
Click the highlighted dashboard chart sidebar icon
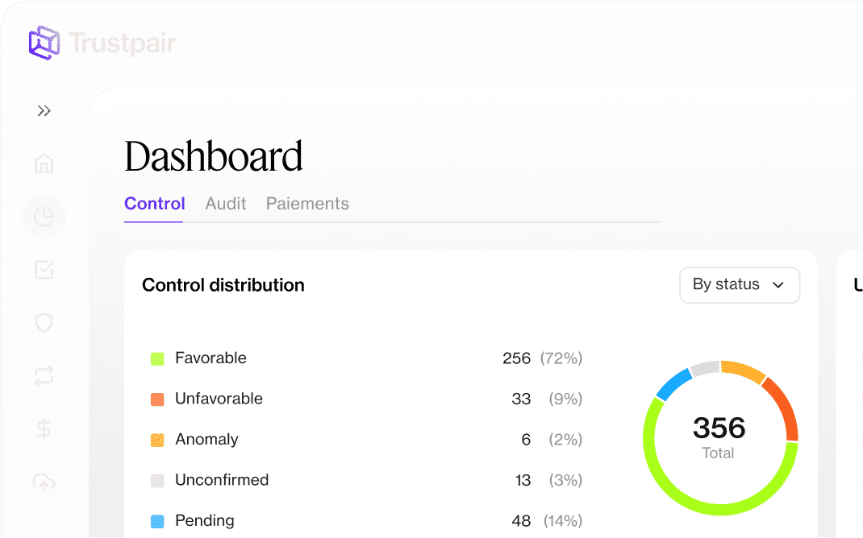pyautogui.click(x=44, y=217)
